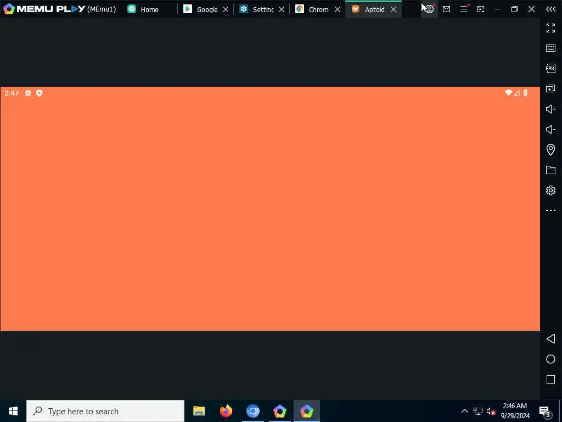Viewport: 562px width, 422px height.
Task: Tap the Android recent apps square
Action: click(551, 379)
